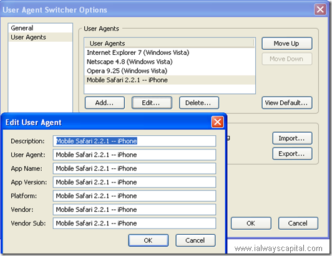Image resolution: width=332 pixels, height=256 pixels.
Task: Click the Vendor Sub input field
Action: click(134, 223)
